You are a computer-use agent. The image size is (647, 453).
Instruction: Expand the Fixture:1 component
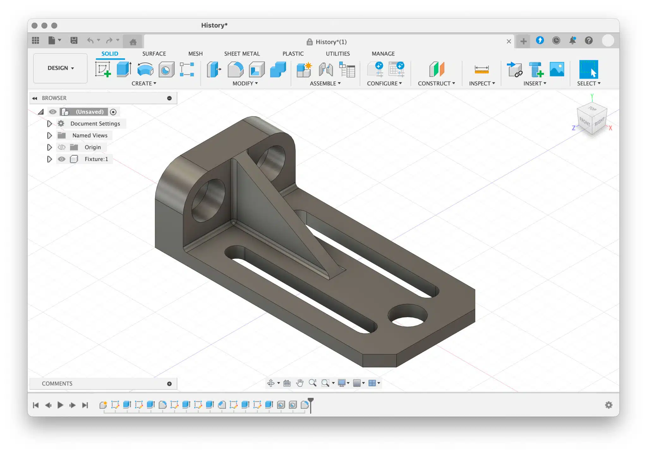[x=49, y=159]
